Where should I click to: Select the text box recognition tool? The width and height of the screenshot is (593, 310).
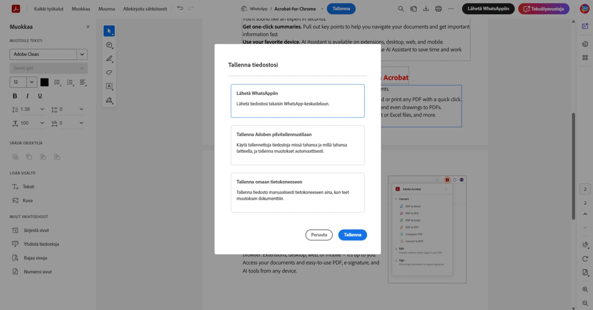[109, 86]
